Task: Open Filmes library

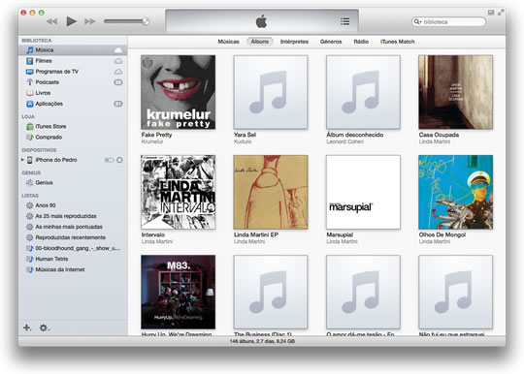Action: click(73, 61)
